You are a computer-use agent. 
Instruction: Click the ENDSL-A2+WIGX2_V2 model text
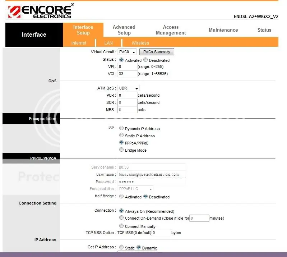(x=256, y=17)
